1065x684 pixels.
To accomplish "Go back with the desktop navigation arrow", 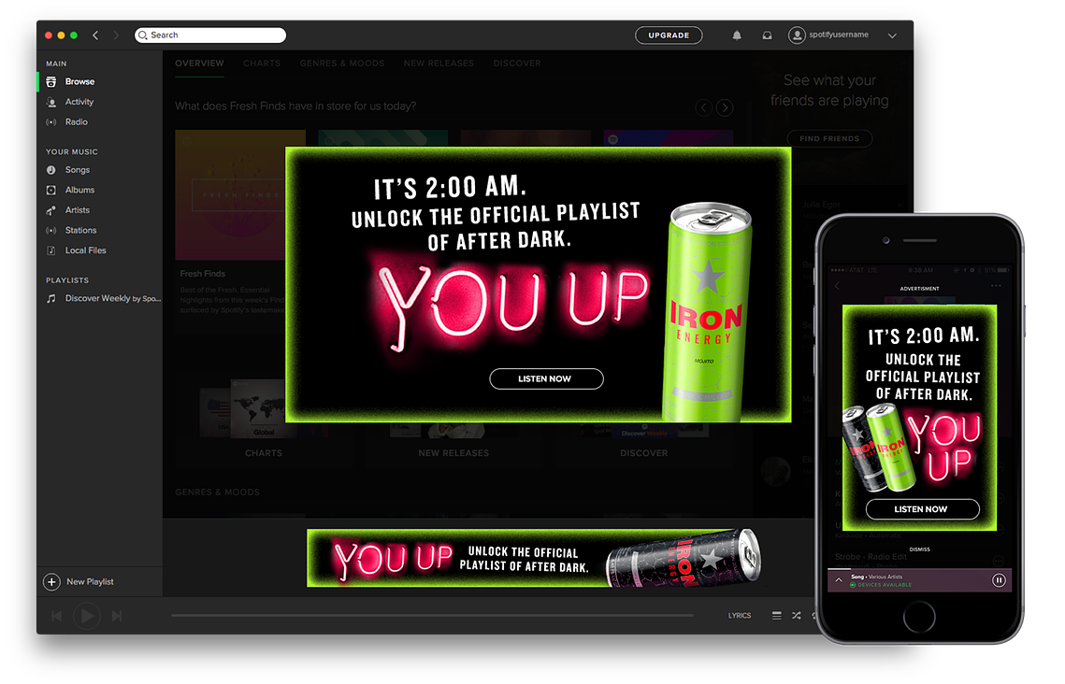I will tap(95, 36).
